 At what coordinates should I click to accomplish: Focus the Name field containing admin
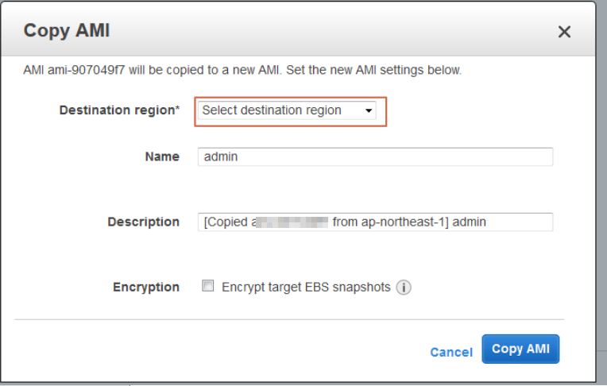(x=375, y=156)
